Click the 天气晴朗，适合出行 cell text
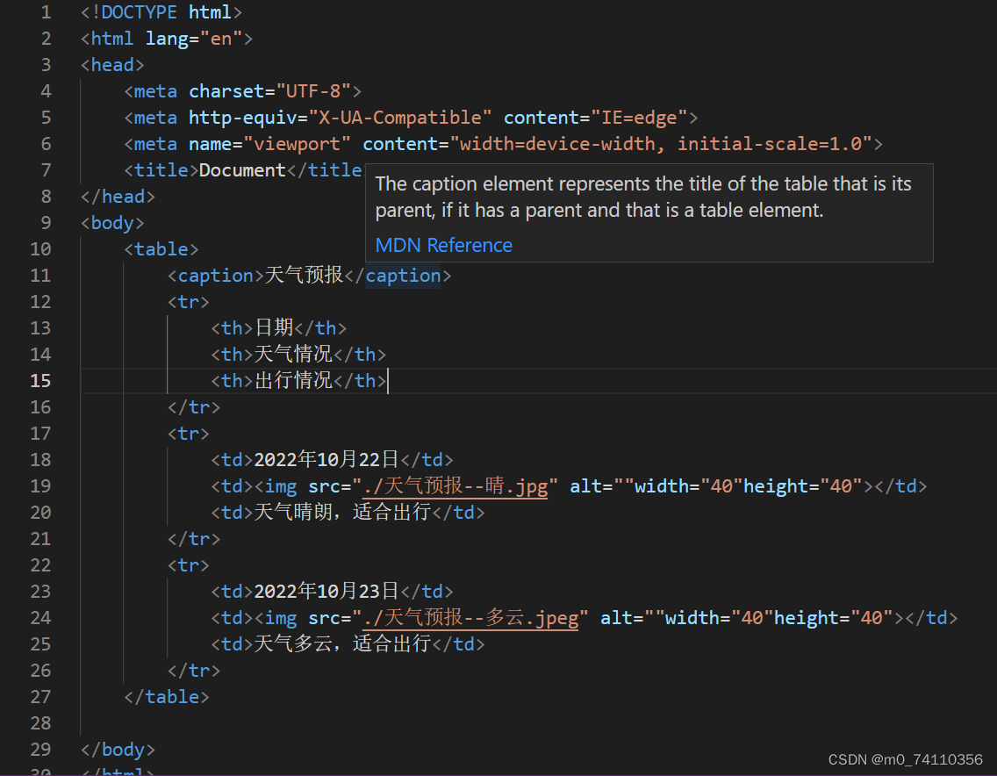The height and width of the screenshot is (776, 997). (342, 512)
